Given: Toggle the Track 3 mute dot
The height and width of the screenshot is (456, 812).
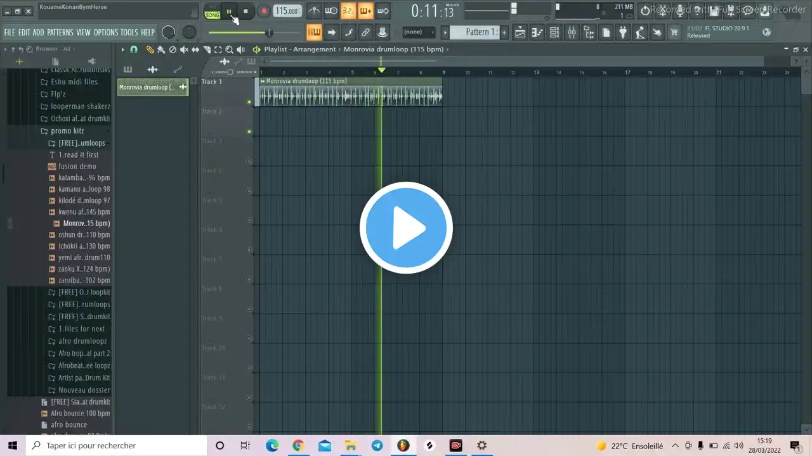Looking at the screenshot, I should pyautogui.click(x=249, y=161).
